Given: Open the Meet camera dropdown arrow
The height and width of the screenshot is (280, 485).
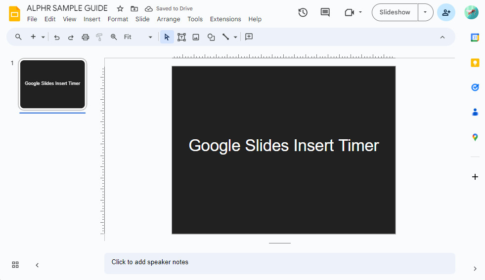Looking at the screenshot, I should [x=360, y=12].
